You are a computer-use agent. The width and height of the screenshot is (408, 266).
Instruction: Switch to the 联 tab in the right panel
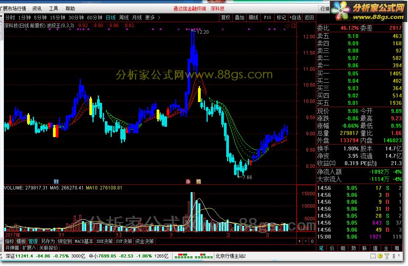pyautogui.click(x=365, y=248)
